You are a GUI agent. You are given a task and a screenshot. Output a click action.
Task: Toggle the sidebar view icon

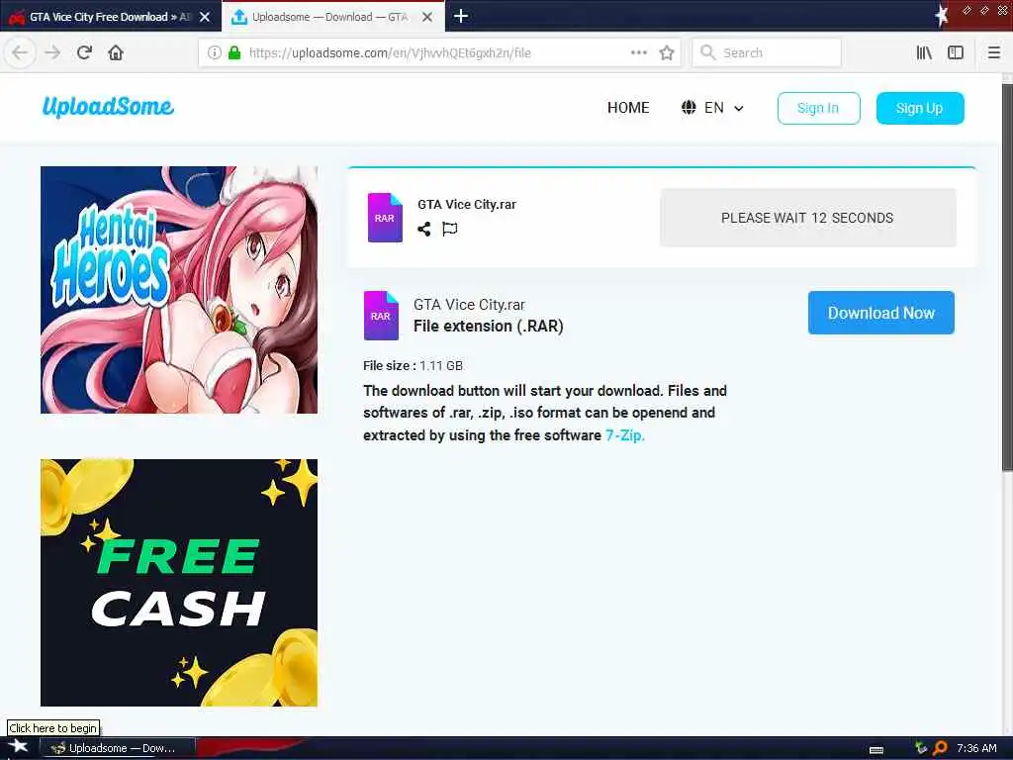(x=955, y=52)
